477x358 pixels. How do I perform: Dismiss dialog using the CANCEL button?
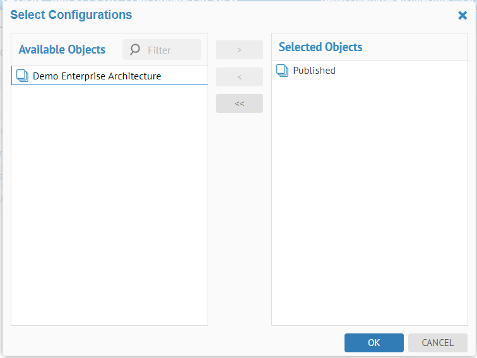(x=437, y=343)
